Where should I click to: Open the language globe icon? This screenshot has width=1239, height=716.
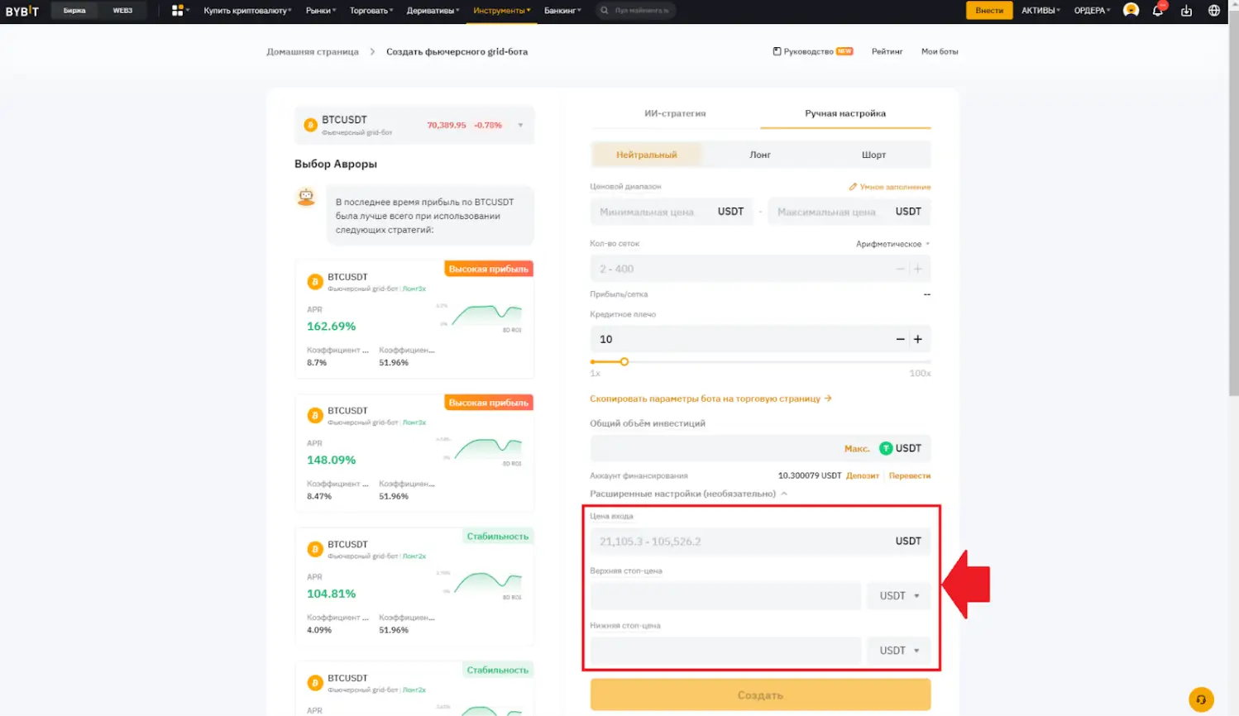point(1216,11)
